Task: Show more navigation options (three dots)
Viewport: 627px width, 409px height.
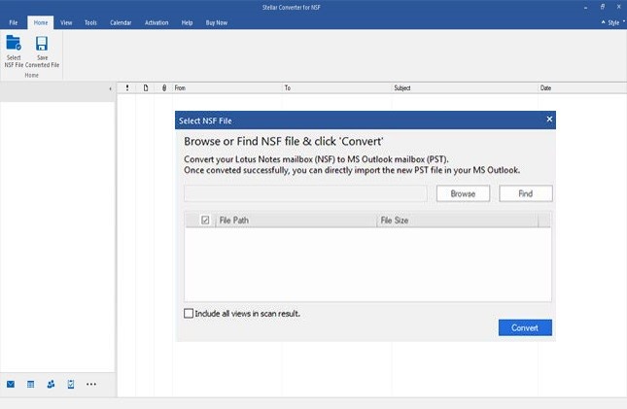Action: coord(91,384)
